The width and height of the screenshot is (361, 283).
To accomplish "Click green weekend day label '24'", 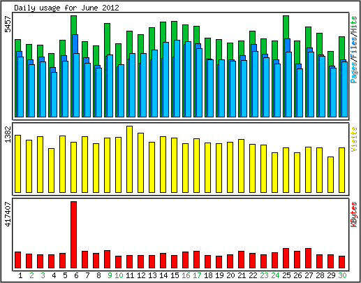I will (x=275, y=275).
